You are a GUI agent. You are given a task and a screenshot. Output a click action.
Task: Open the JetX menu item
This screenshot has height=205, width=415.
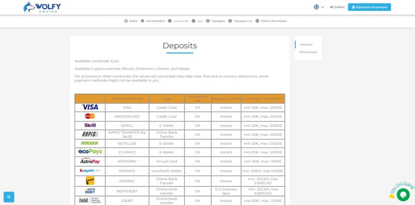coord(197,21)
